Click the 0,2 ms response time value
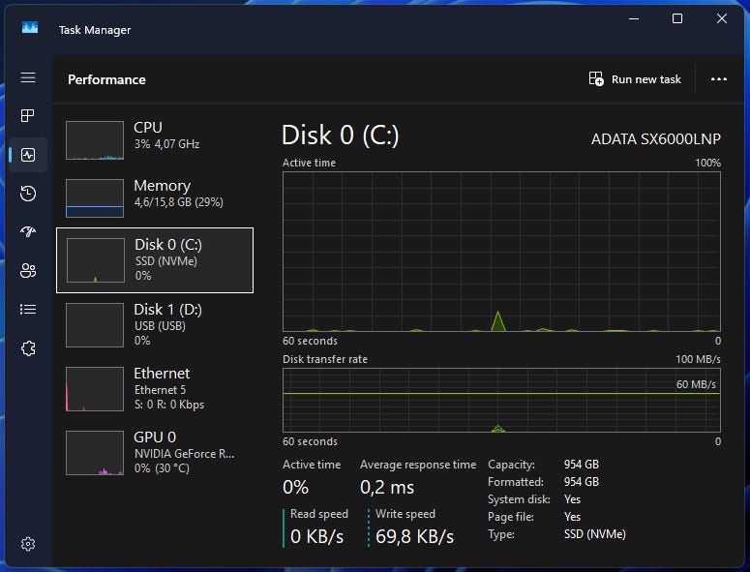Viewport: 750px width, 572px height. coord(387,488)
